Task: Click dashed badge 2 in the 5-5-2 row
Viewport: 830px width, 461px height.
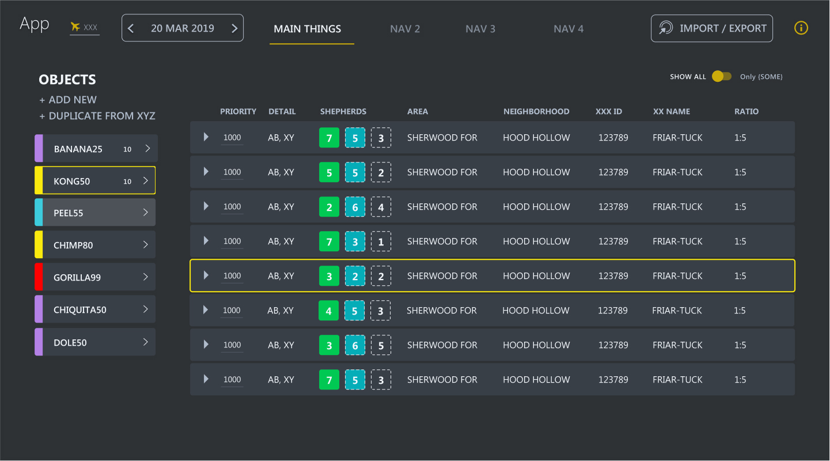Action: pyautogui.click(x=381, y=172)
